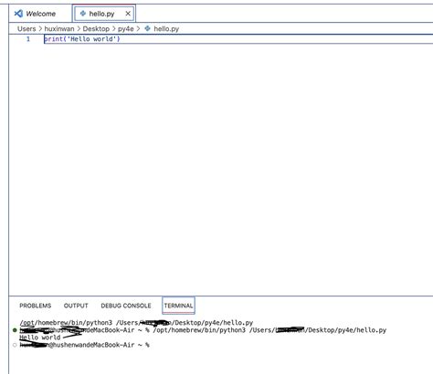Switch to the Welcome tab
Screen dimensions: 433x374
(x=36, y=14)
